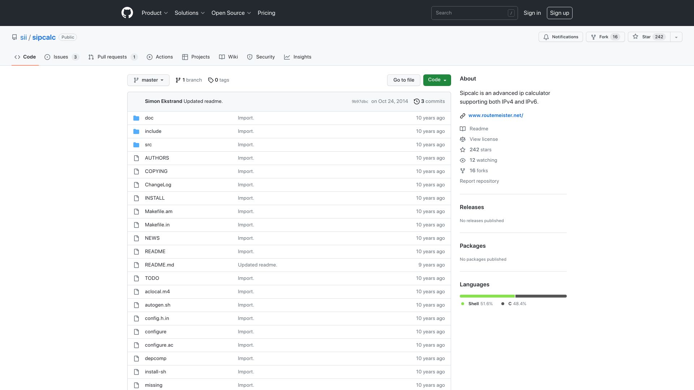Click the src folder icon
The height and width of the screenshot is (390, 694).
coord(136,145)
